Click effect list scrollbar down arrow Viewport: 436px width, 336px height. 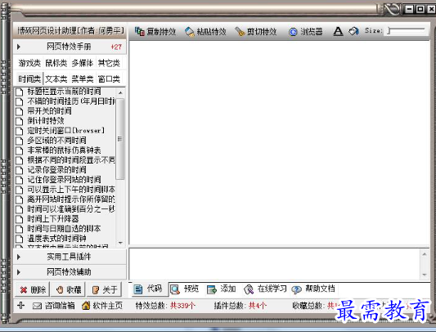tap(120, 243)
